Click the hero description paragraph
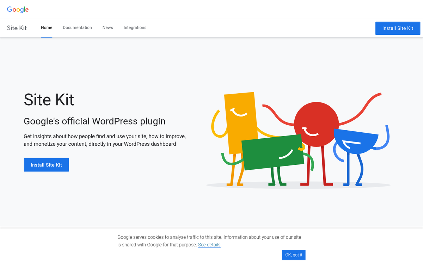The height and width of the screenshot is (264, 423). (x=105, y=140)
